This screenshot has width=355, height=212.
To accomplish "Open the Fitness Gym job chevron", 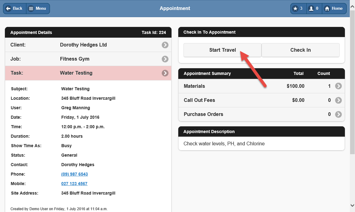I will click(x=165, y=59).
